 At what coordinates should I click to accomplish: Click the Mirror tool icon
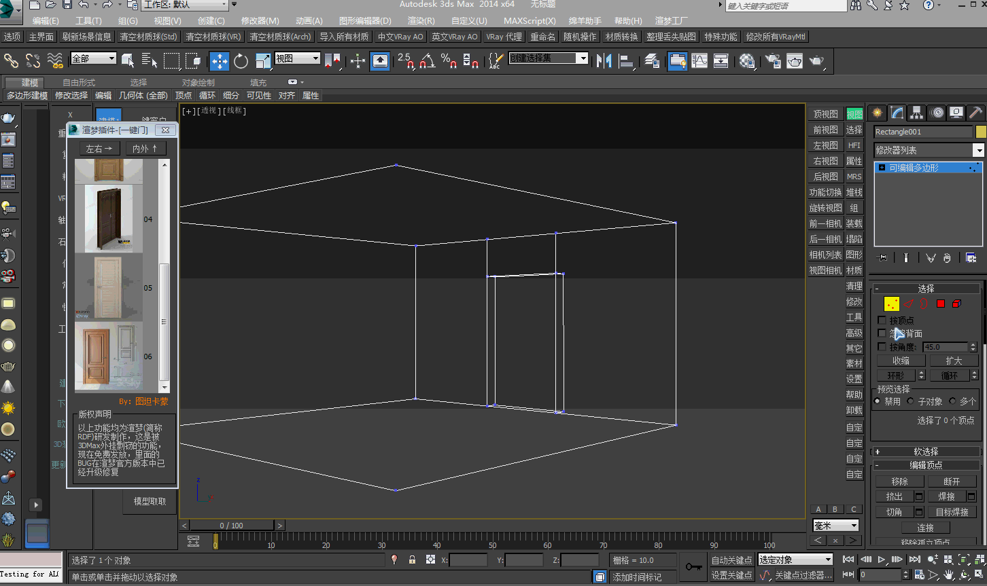point(604,61)
